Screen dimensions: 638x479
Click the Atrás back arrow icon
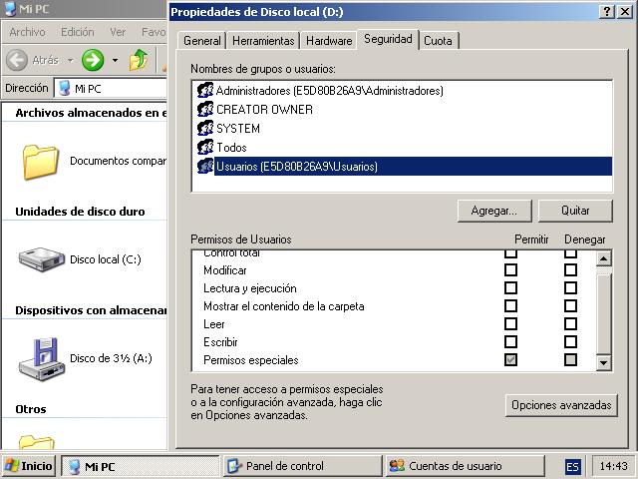tap(17, 60)
